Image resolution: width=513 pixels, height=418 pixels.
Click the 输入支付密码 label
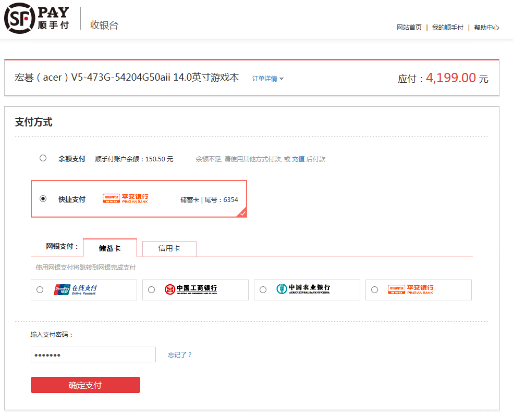(x=52, y=335)
